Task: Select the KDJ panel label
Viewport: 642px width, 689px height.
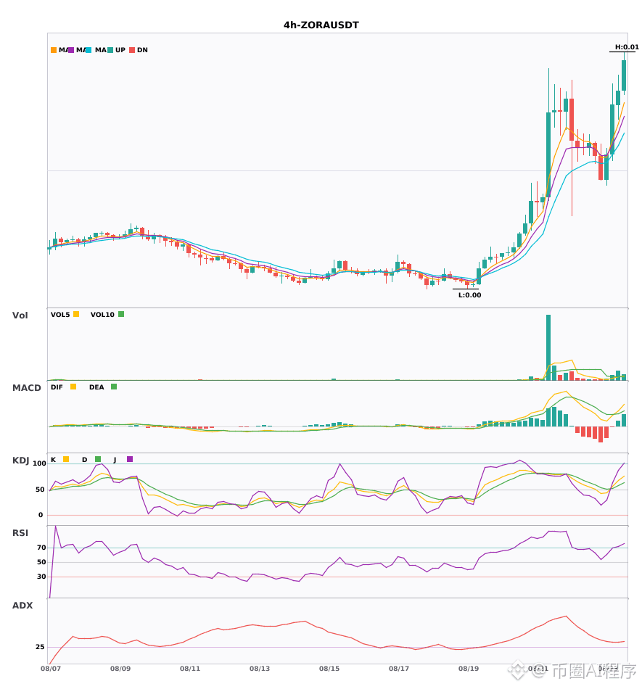Action: click(x=20, y=461)
